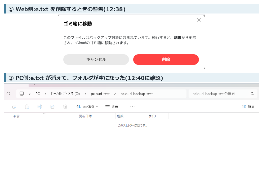Open the 並べ替え sort dropdown
Viewport: 263px width, 180px height.
(x=87, y=107)
